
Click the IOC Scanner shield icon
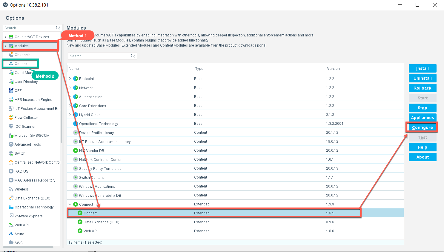11,127
